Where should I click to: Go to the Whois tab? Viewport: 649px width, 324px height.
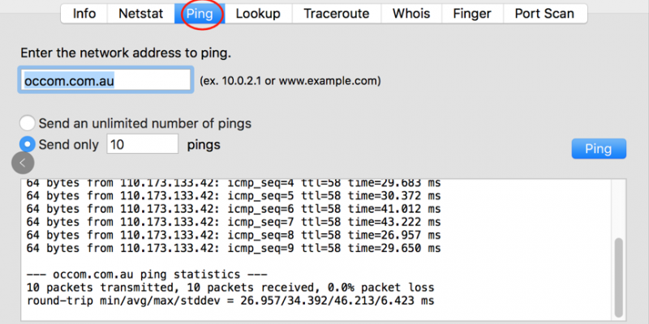coord(411,14)
